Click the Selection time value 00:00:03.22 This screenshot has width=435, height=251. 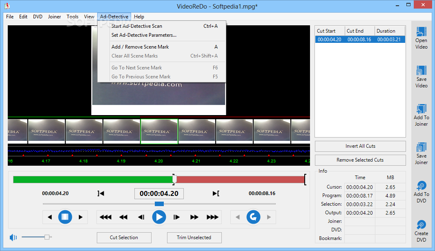(359, 204)
